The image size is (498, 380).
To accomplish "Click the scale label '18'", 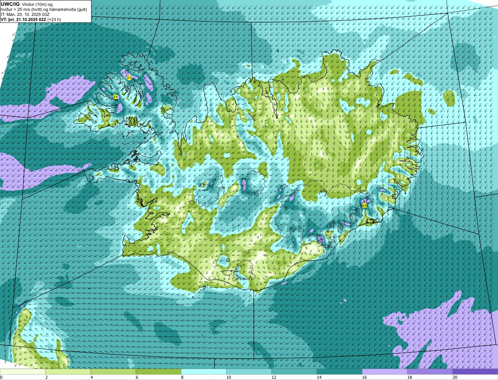I will [409, 377].
